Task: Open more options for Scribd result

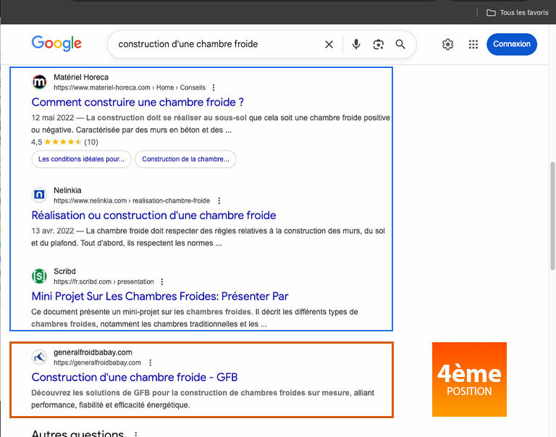Action: coord(162,281)
